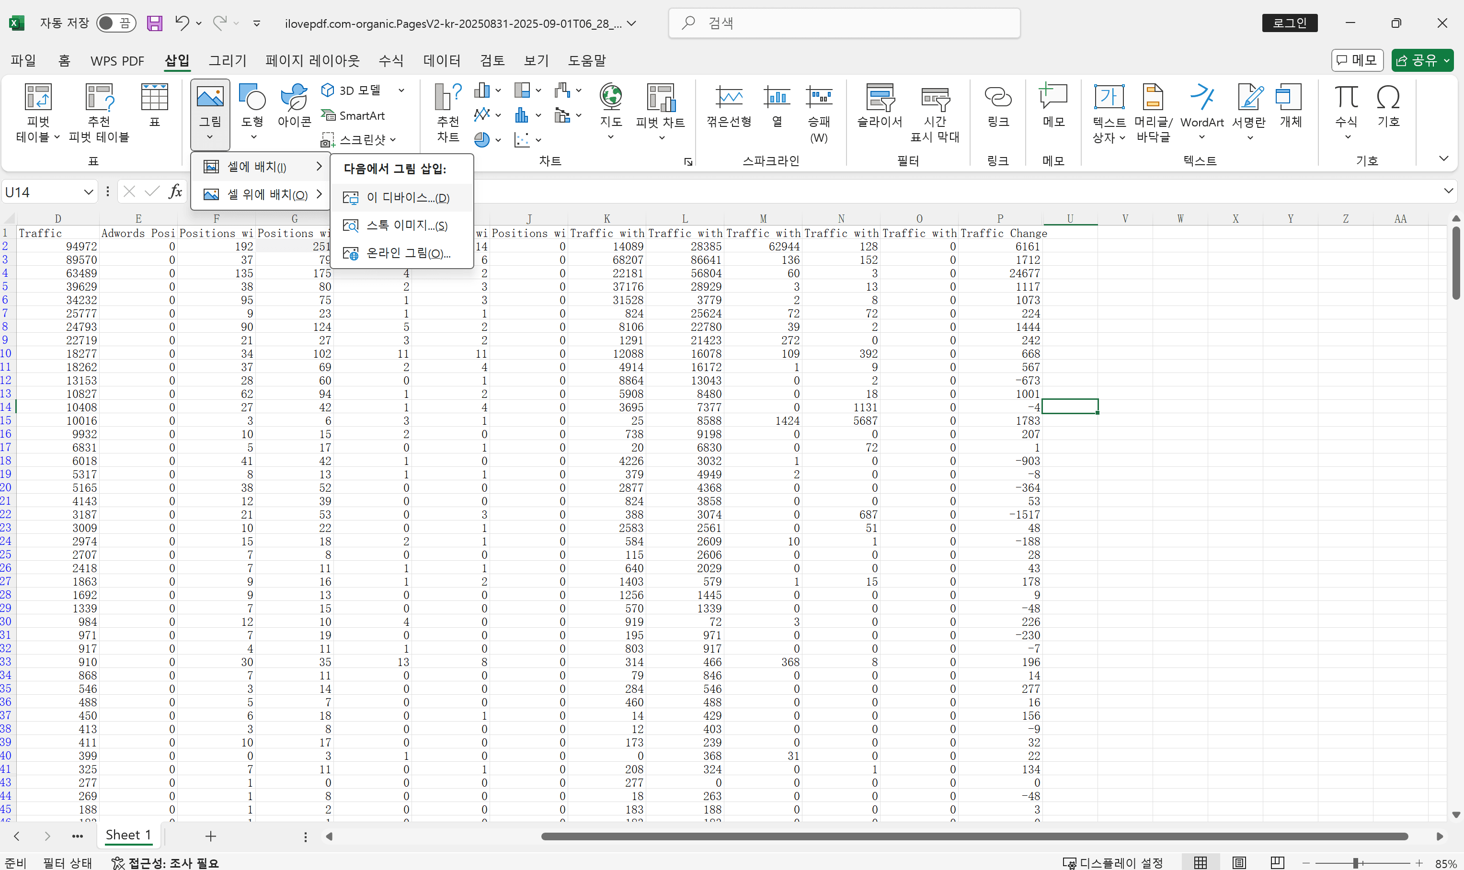The image size is (1464, 870).
Task: Click the Undo arrow icon
Action: [182, 23]
